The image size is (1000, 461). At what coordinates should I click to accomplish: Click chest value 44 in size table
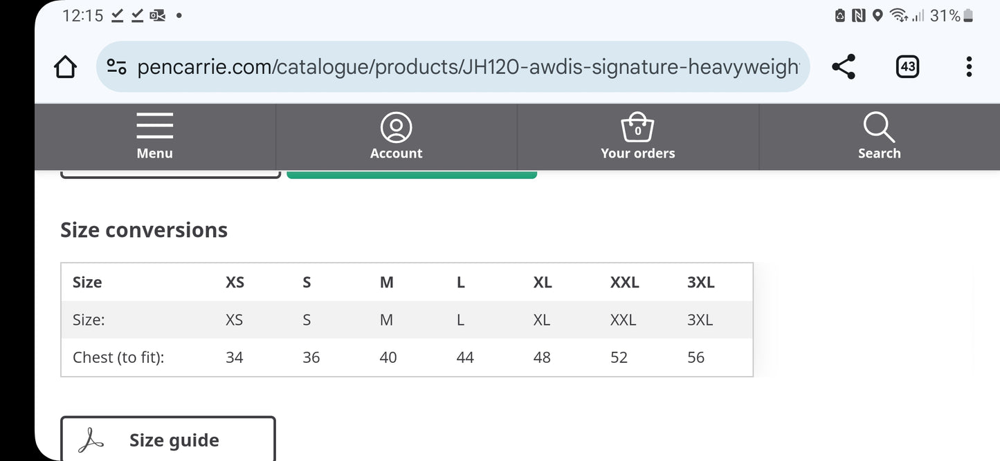pyautogui.click(x=465, y=357)
